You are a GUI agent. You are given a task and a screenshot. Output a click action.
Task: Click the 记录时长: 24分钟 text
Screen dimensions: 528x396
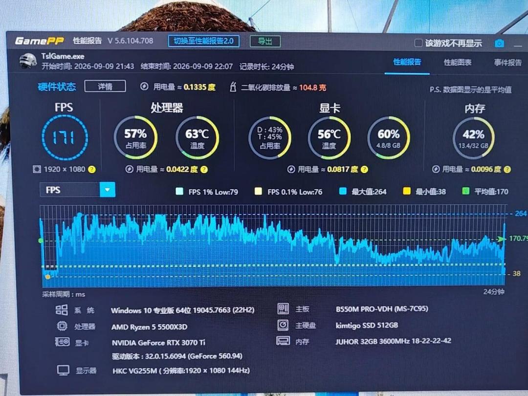pyautogui.click(x=267, y=66)
